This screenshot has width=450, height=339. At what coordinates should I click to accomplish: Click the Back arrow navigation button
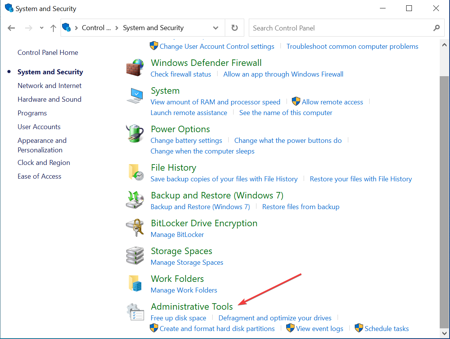coord(11,28)
